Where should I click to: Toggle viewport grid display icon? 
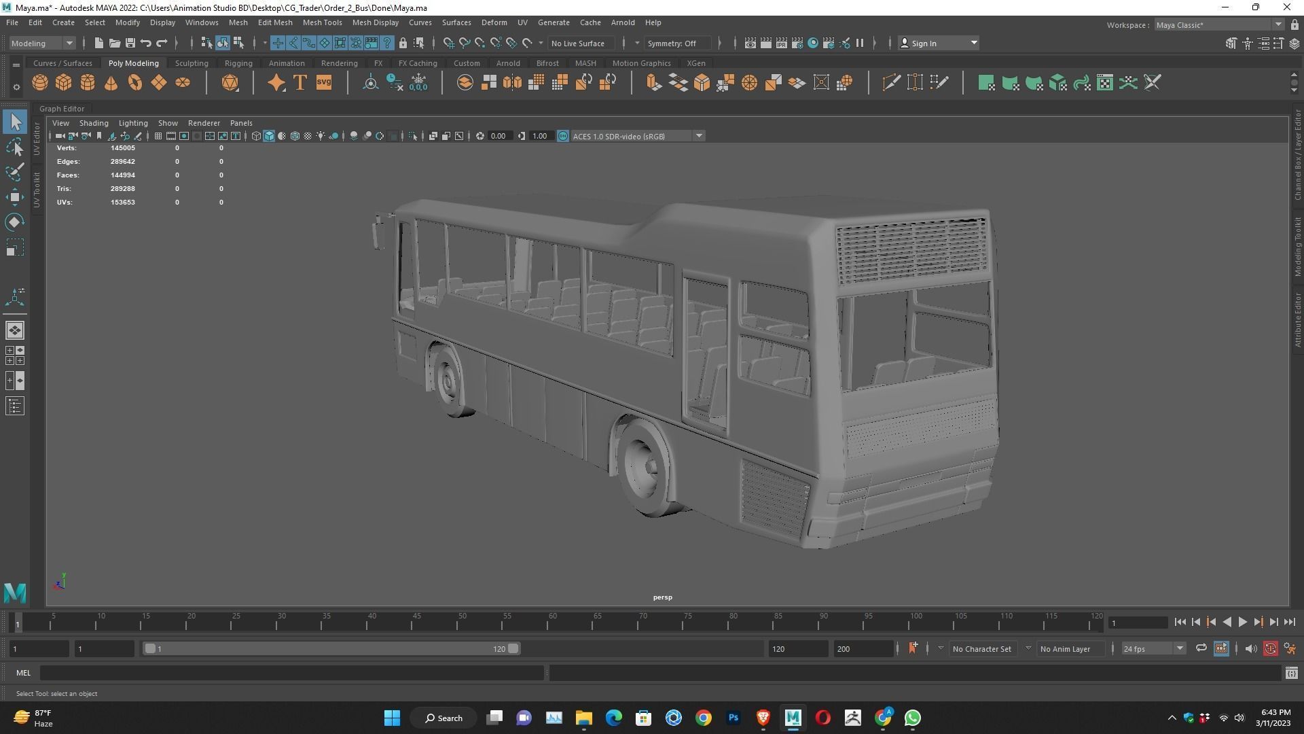pos(158,136)
